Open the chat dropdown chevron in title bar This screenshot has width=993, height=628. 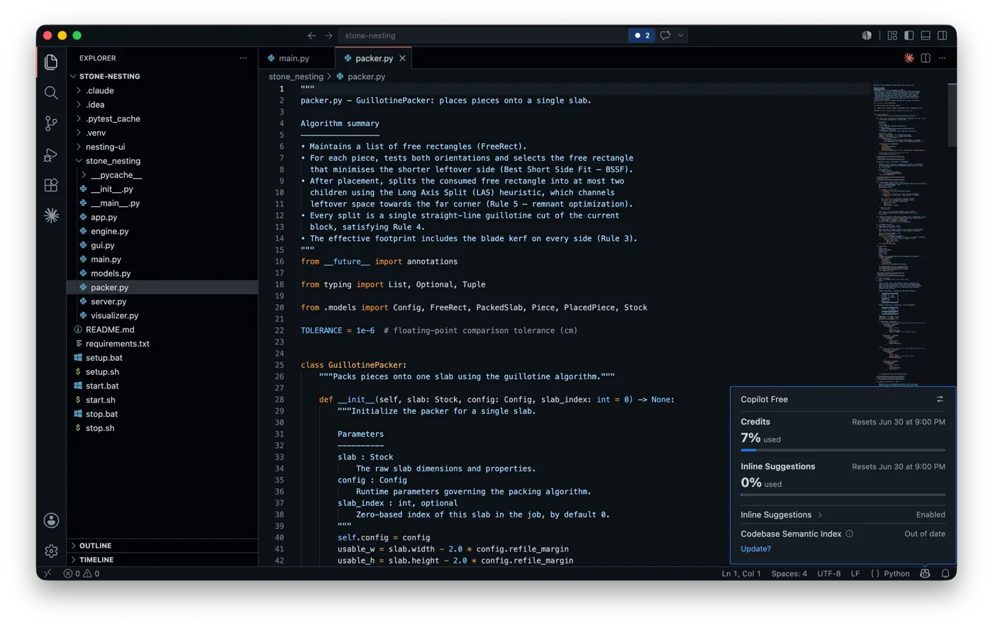coord(681,35)
